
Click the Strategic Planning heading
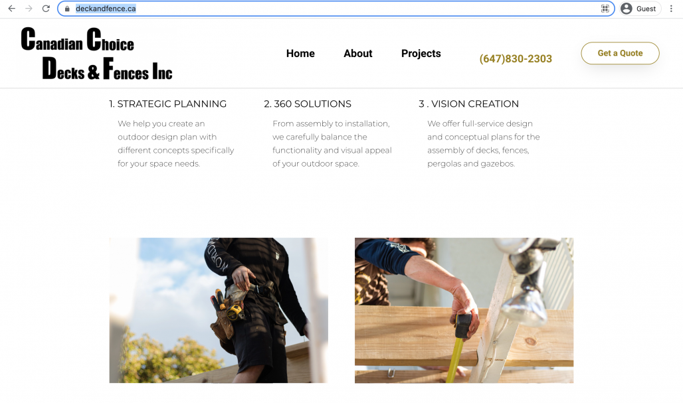(167, 104)
